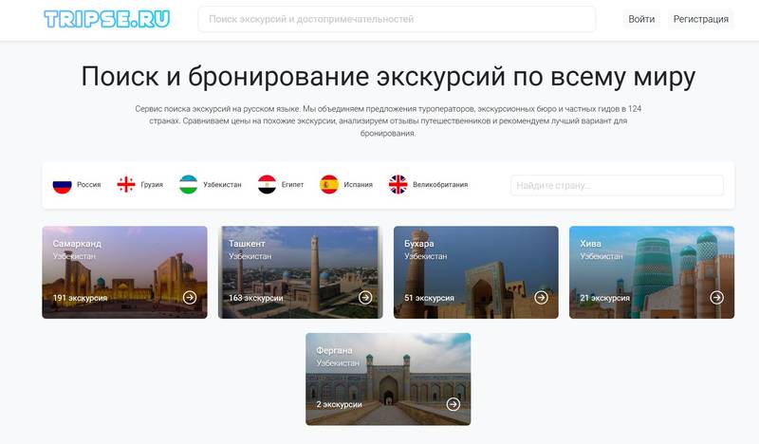Choose the Uzbekistan flag icon
Screen dimensions: 759x444
pos(189,185)
